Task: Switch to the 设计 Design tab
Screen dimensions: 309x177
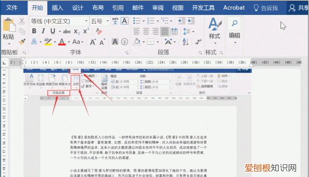Action: pyautogui.click(x=78, y=8)
